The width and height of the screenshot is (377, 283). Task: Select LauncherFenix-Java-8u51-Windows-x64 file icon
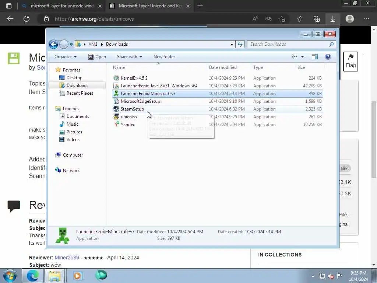tap(116, 85)
